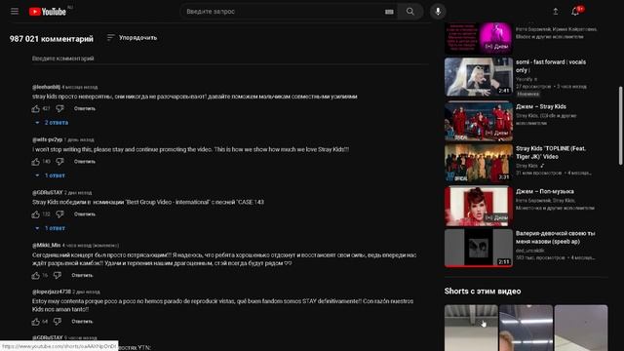Click the 987 021 комментарий count

(52, 39)
